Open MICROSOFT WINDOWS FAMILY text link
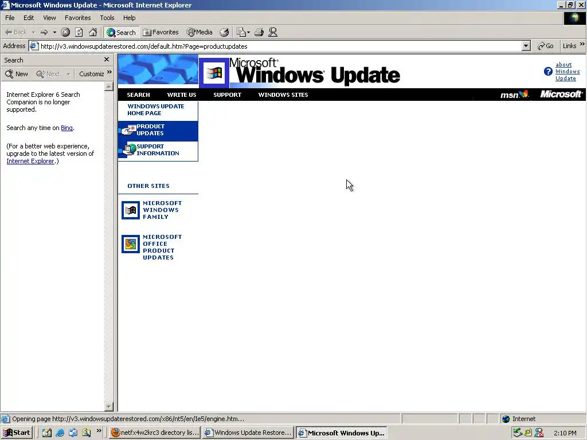The image size is (587, 440). 162,210
